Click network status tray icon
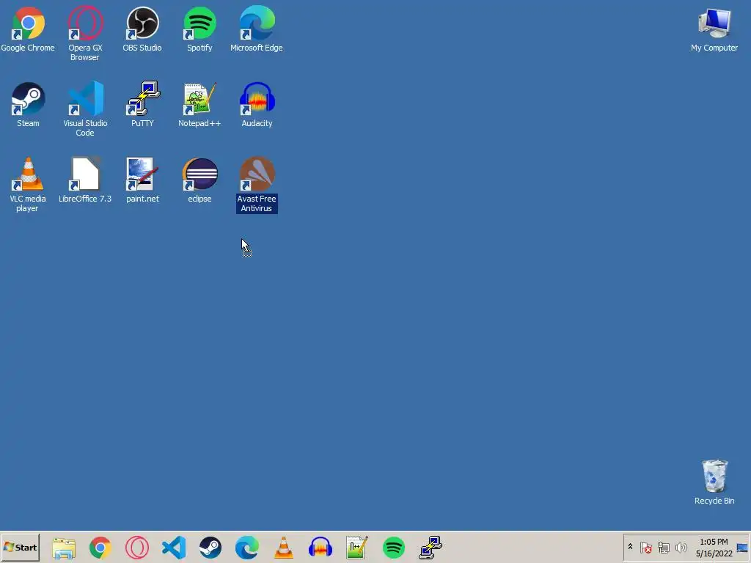 [x=663, y=547]
